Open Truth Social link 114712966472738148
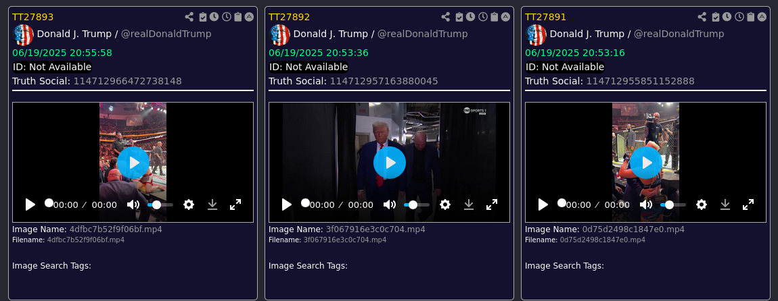The width and height of the screenshot is (778, 301). tap(127, 81)
